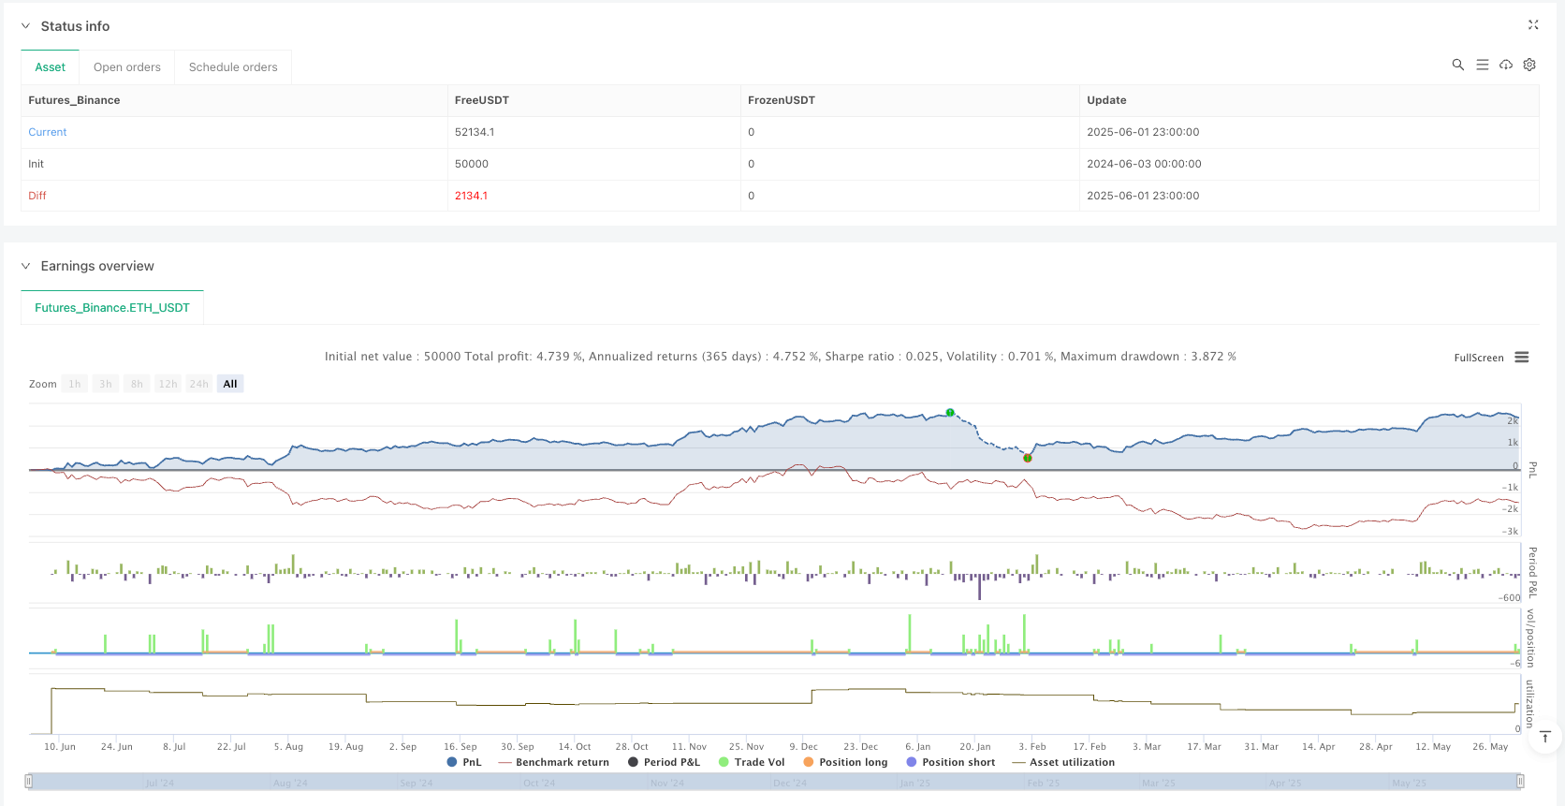This screenshot has height=806, width=1565.
Task: Click the collapse-arrows icon in the top right
Action: (1533, 25)
